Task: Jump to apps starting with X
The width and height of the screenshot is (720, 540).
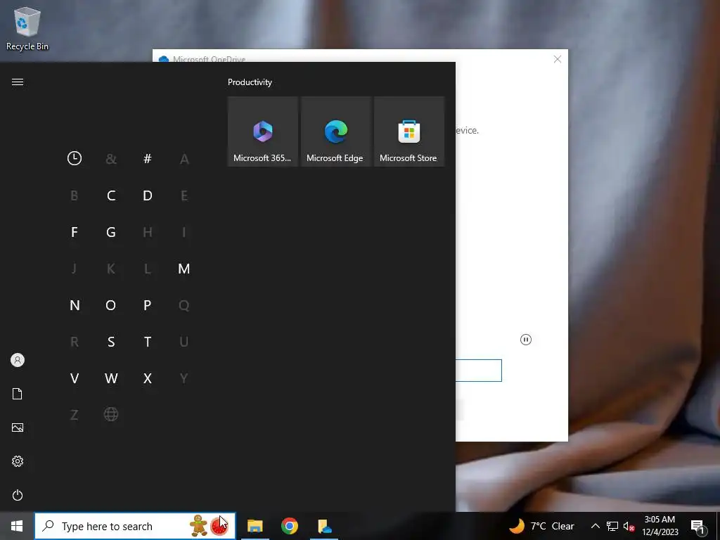Action: pos(148,378)
